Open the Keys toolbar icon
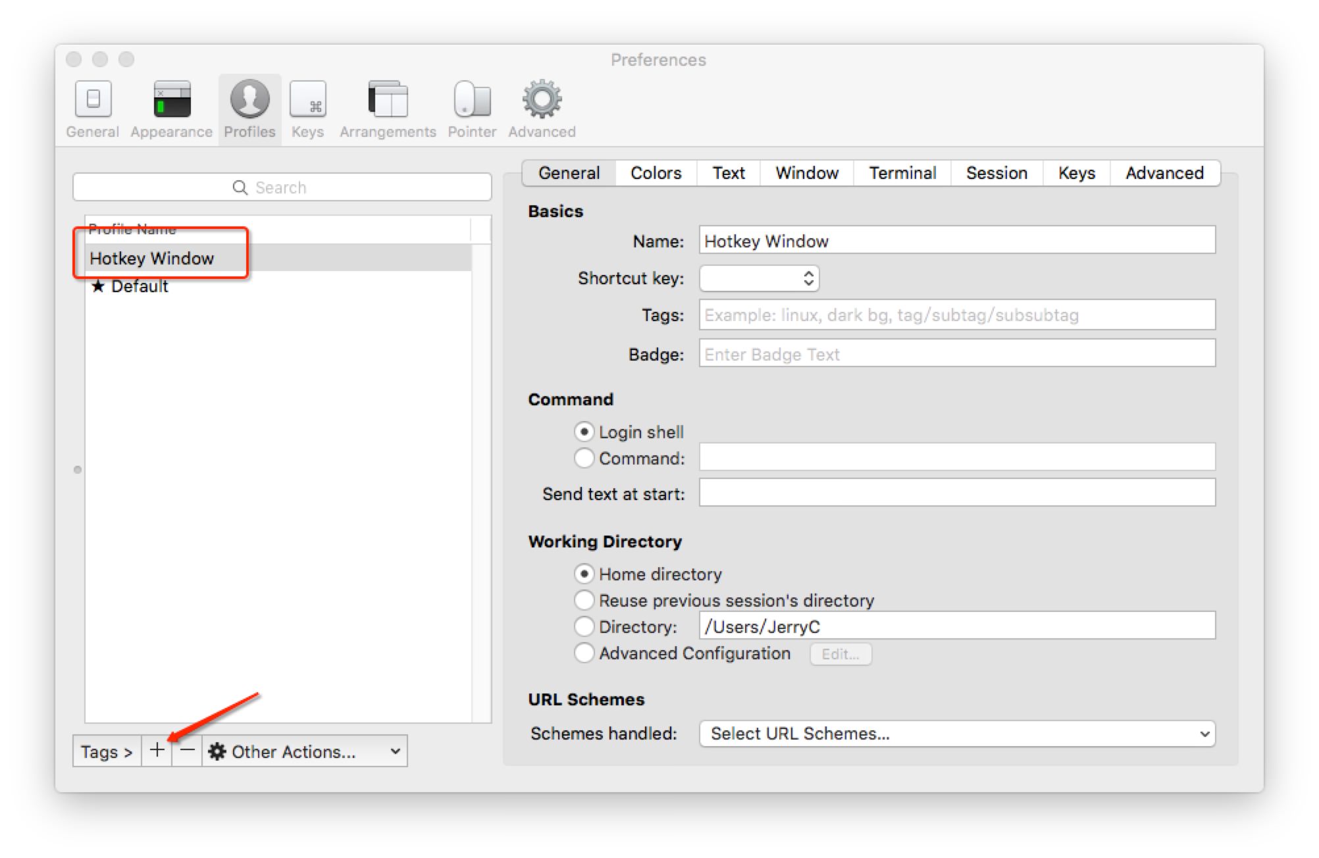1319x858 pixels. pos(307,109)
